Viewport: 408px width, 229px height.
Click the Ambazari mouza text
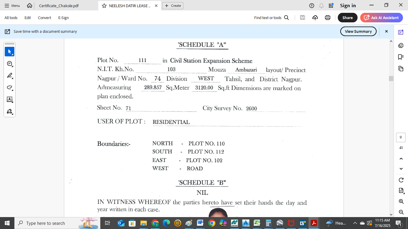[x=246, y=70]
